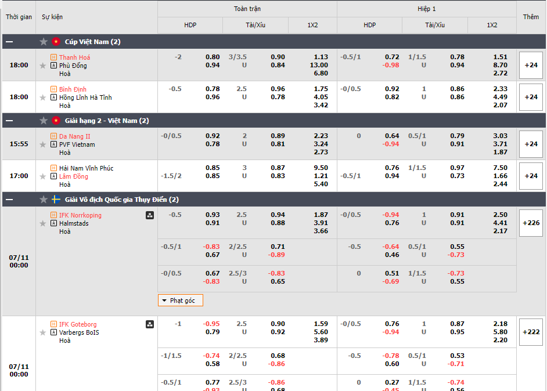547x391 pixels.
Task: Select 13.00 full-match 1X2 odds for Phù Đổng
Action: coord(319,66)
